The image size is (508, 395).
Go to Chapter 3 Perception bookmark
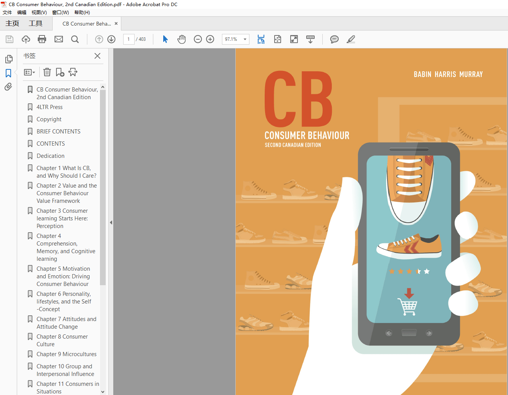pos(62,218)
